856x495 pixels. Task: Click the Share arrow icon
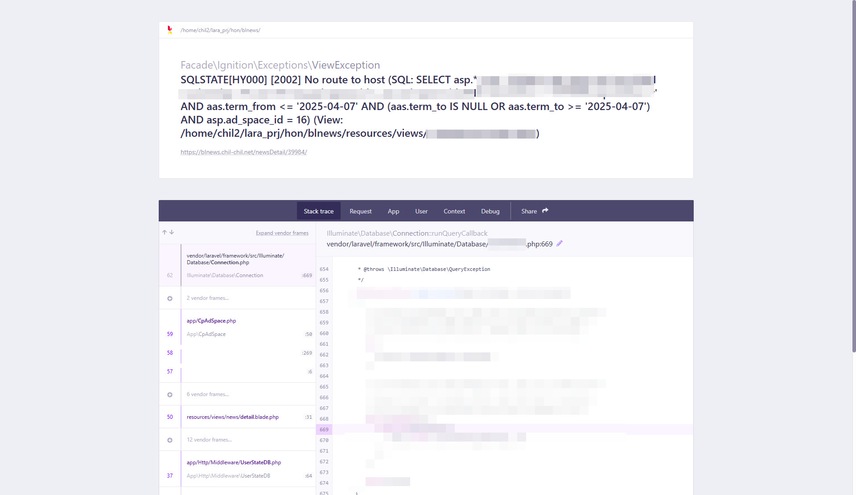pos(545,211)
